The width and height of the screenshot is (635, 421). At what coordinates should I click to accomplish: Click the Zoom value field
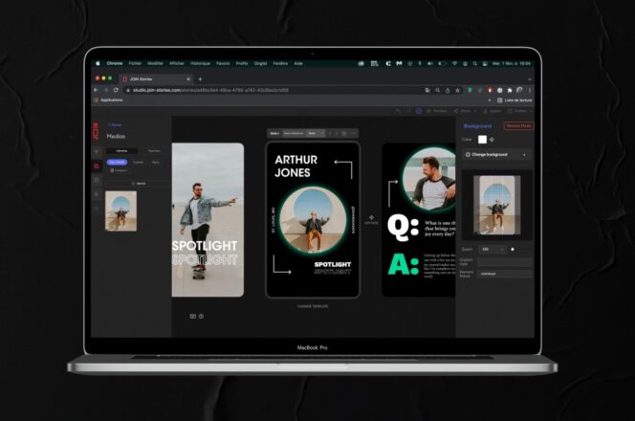pyautogui.click(x=493, y=249)
